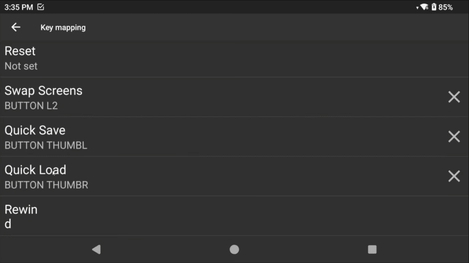The width and height of the screenshot is (469, 263).
Task: Clear the Quick Load key assignment
Action: [453, 176]
